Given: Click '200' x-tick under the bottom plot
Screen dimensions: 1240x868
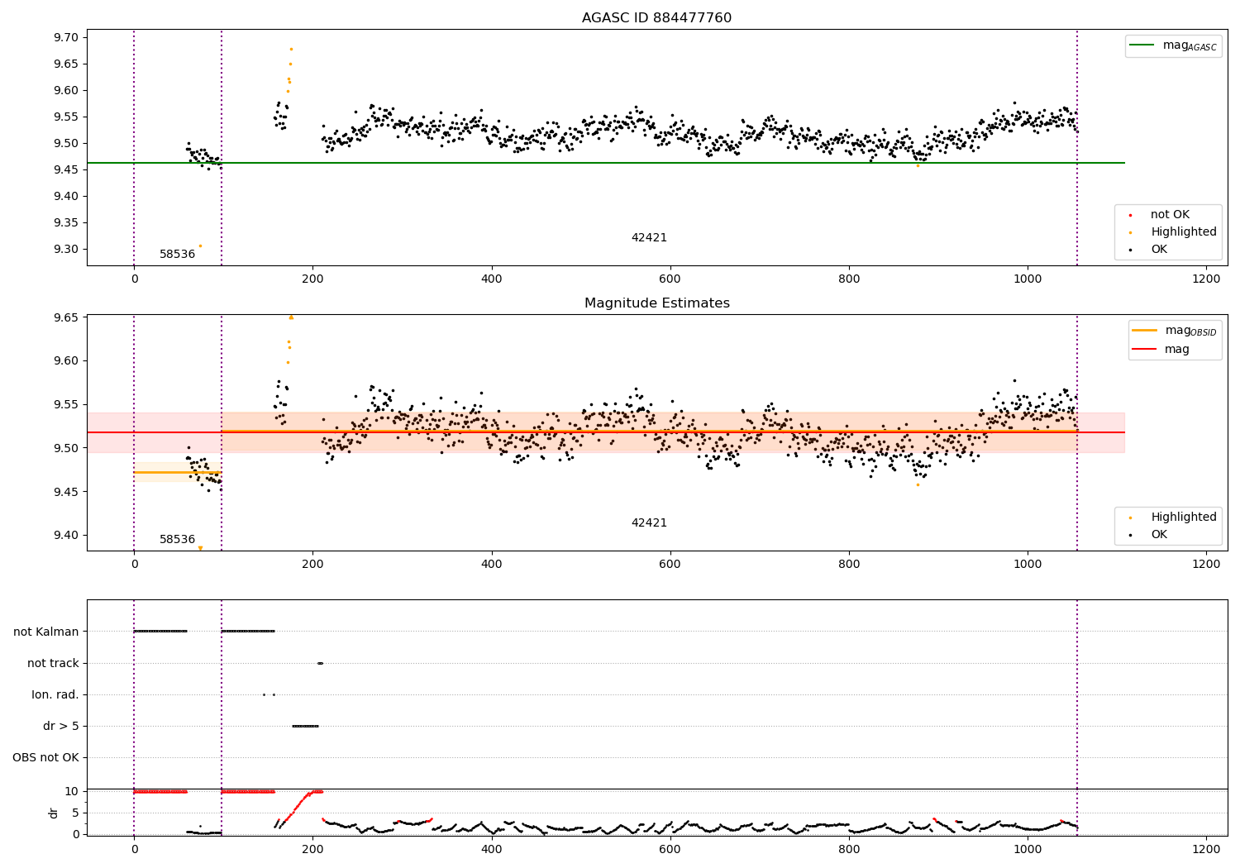Looking at the screenshot, I should point(312,850).
